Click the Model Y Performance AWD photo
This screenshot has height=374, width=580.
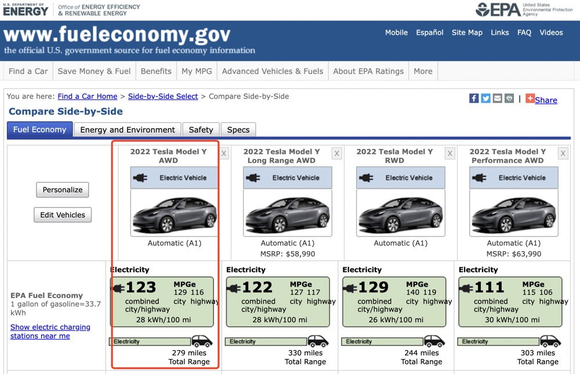[514, 213]
